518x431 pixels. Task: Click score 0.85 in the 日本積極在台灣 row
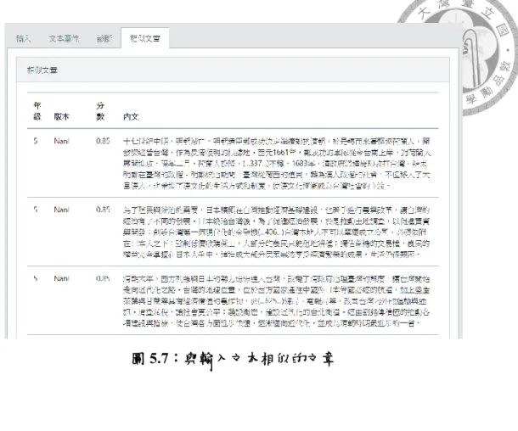coord(103,210)
